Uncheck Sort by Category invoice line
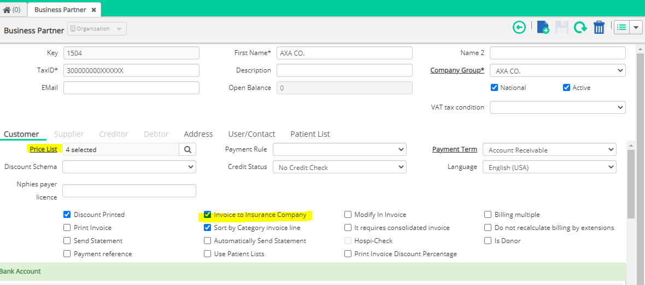 pyautogui.click(x=207, y=228)
